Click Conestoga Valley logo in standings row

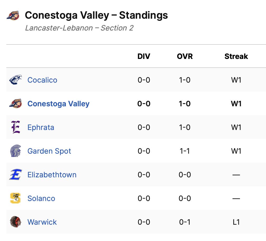coord(16,103)
